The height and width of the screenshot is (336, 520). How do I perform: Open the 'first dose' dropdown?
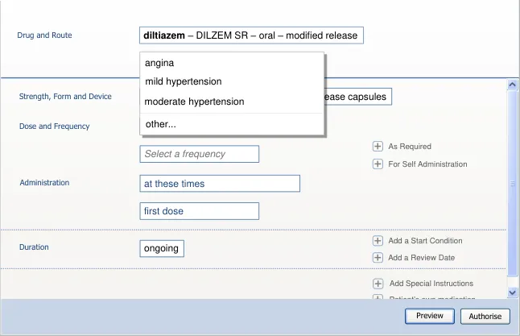click(x=199, y=211)
